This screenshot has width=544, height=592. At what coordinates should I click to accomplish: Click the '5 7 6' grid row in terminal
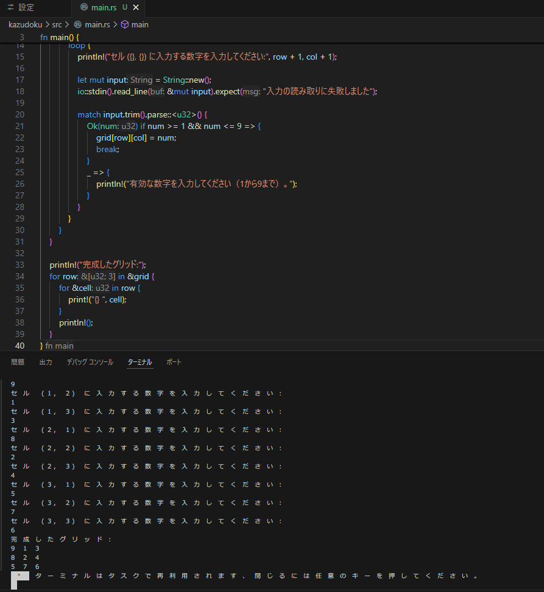25,566
